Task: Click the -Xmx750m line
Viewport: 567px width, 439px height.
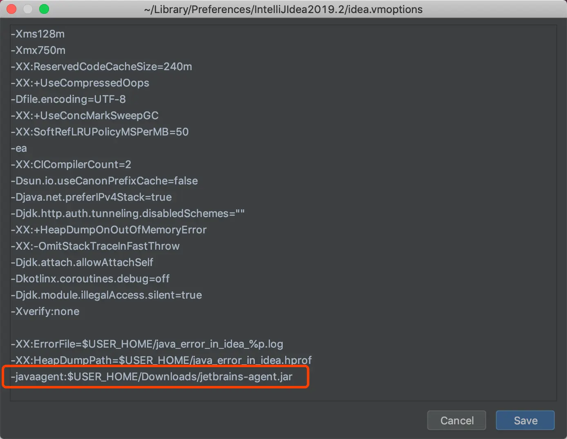Action: 38,50
